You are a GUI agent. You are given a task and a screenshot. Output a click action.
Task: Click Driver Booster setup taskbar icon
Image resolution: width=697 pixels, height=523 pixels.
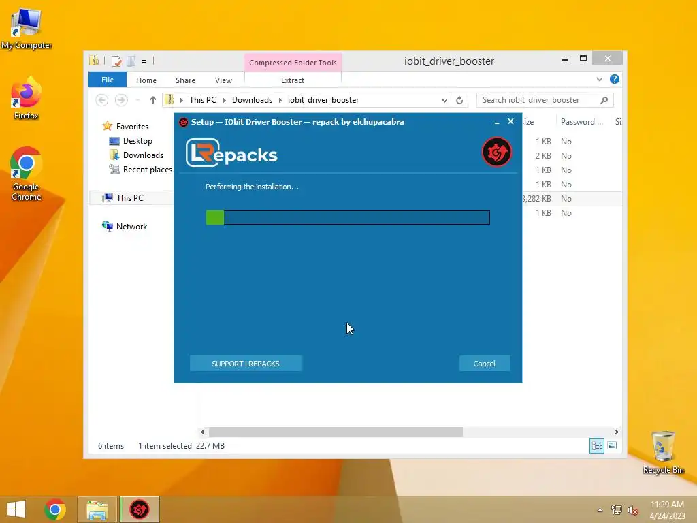point(139,509)
